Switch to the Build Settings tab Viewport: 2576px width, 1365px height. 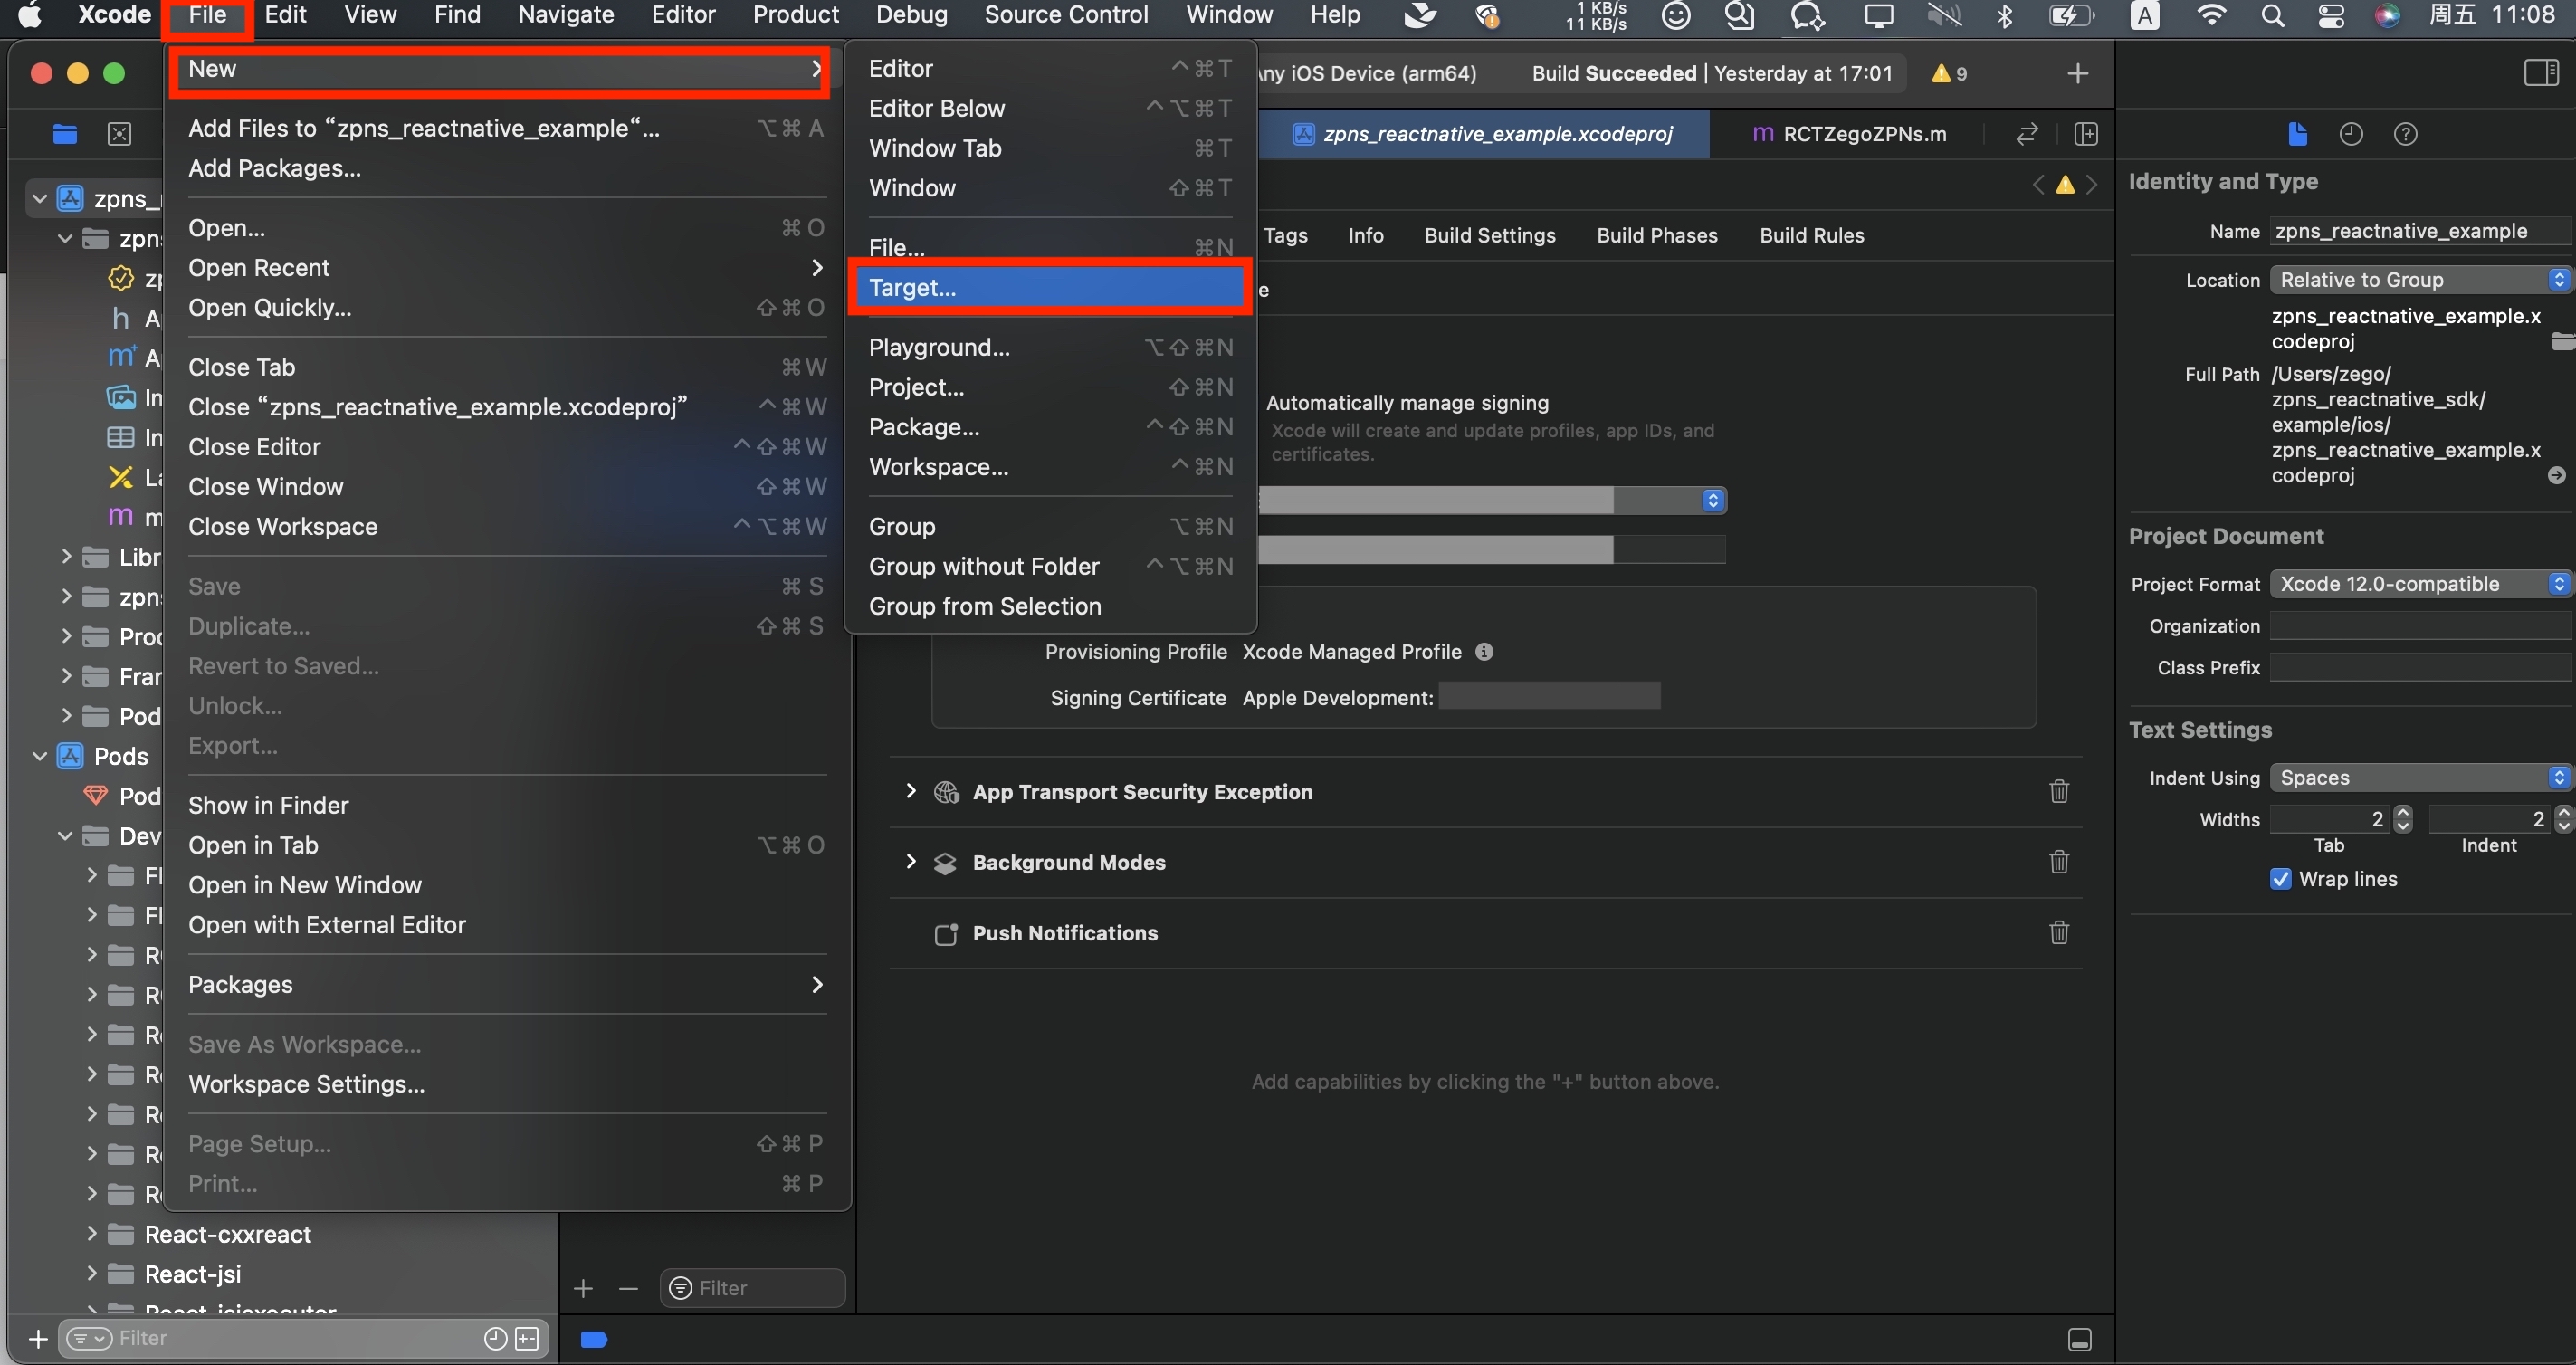point(1489,236)
